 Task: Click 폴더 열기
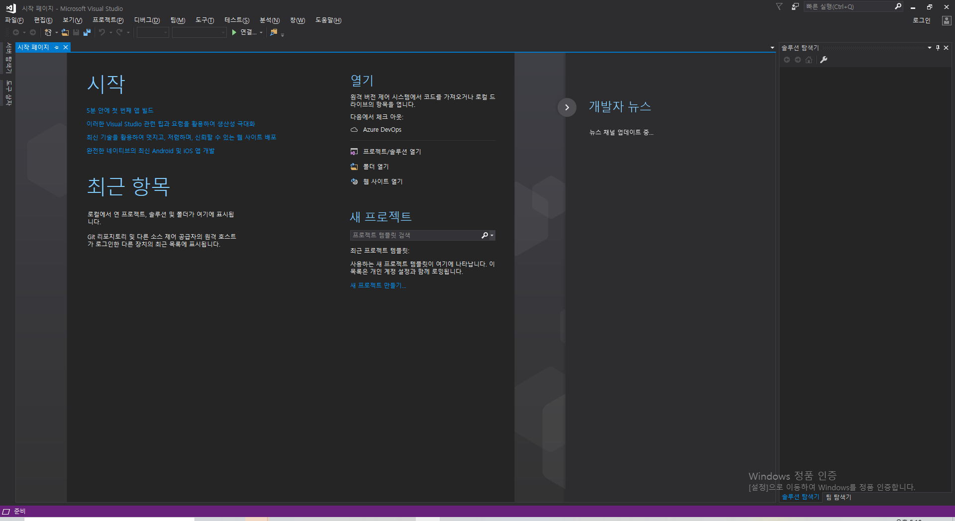[376, 167]
